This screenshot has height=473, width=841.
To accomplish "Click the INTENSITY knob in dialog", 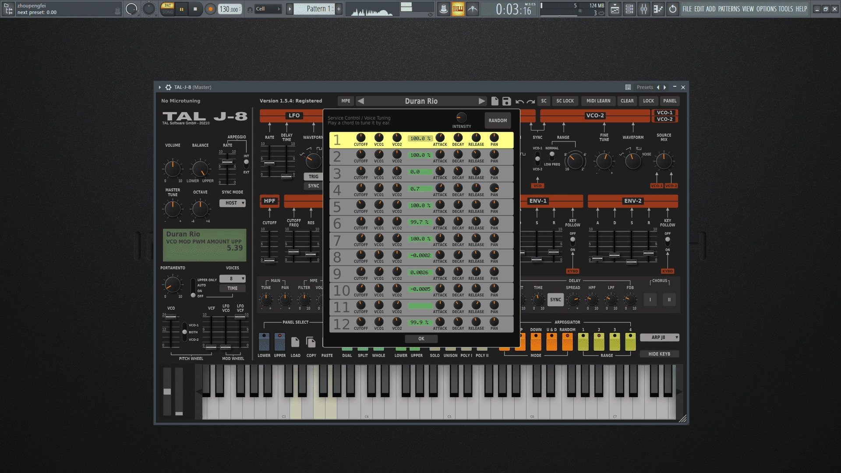I will coord(461,117).
